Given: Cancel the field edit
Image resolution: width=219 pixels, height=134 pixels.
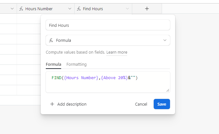Looking at the screenshot, I should click(x=141, y=104).
